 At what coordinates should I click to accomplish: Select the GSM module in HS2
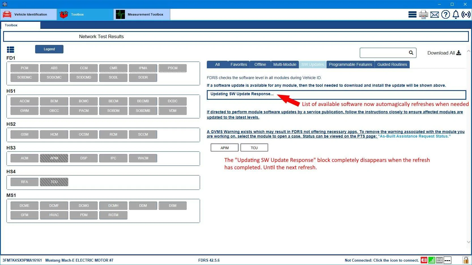(x=25, y=134)
